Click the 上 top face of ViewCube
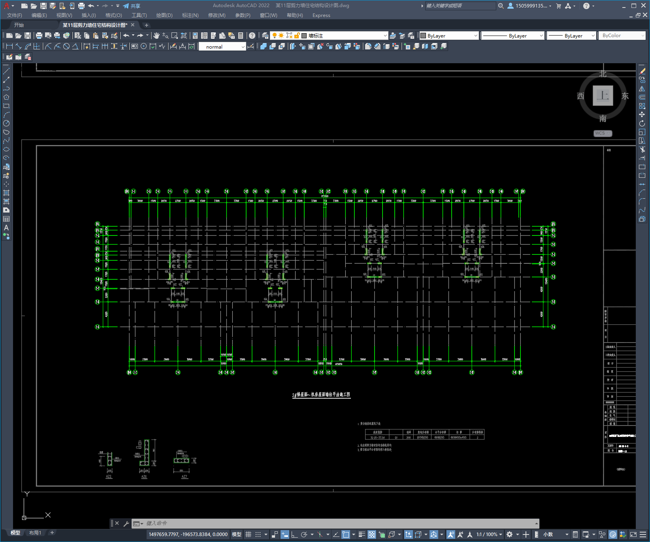 [603, 96]
